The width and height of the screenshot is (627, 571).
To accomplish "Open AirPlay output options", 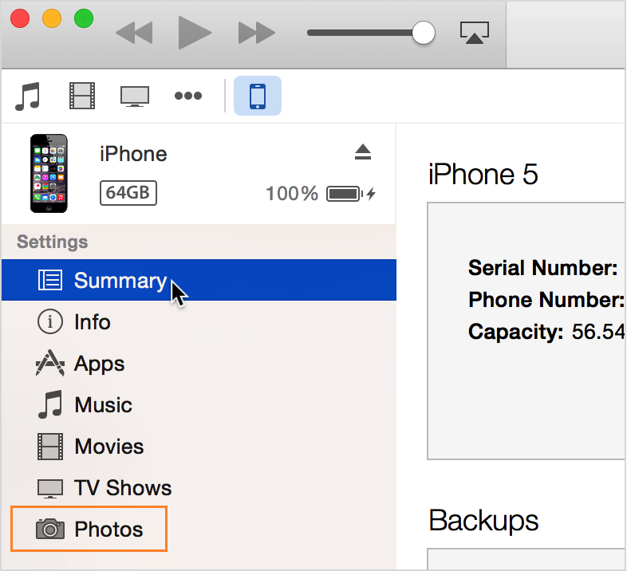I will (x=475, y=33).
